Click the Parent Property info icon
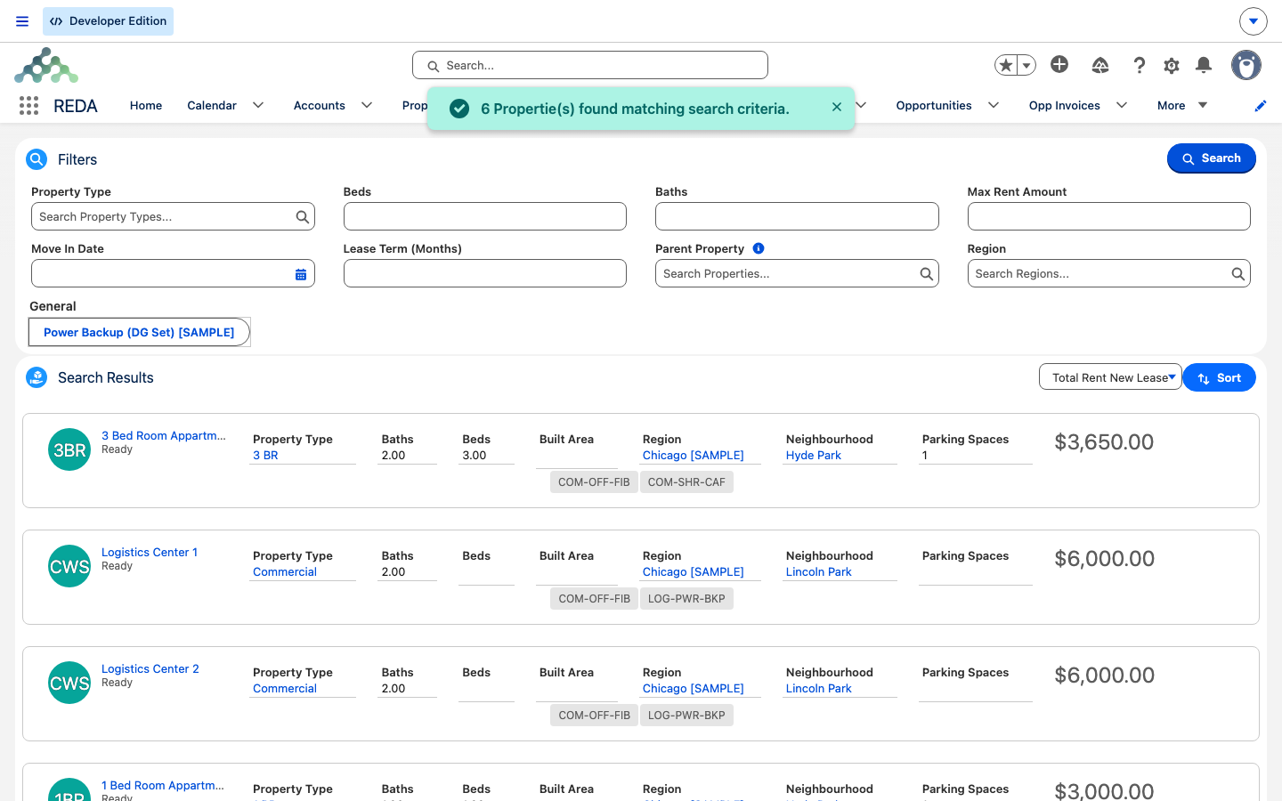1282x801 pixels. pyautogui.click(x=759, y=248)
